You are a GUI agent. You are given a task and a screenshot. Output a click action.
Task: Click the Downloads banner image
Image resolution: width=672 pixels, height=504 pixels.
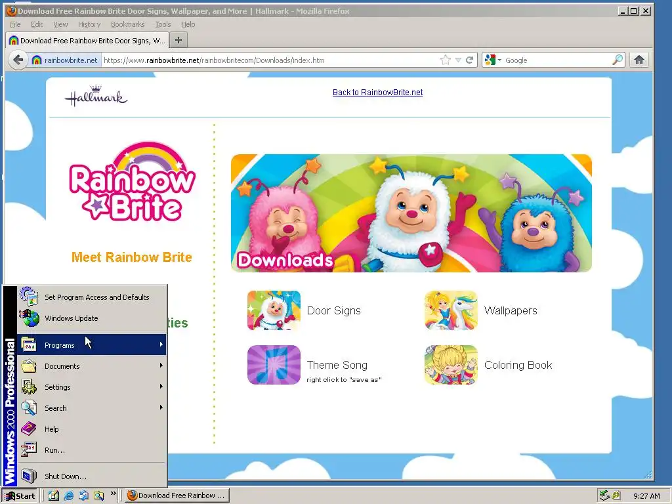(x=411, y=213)
